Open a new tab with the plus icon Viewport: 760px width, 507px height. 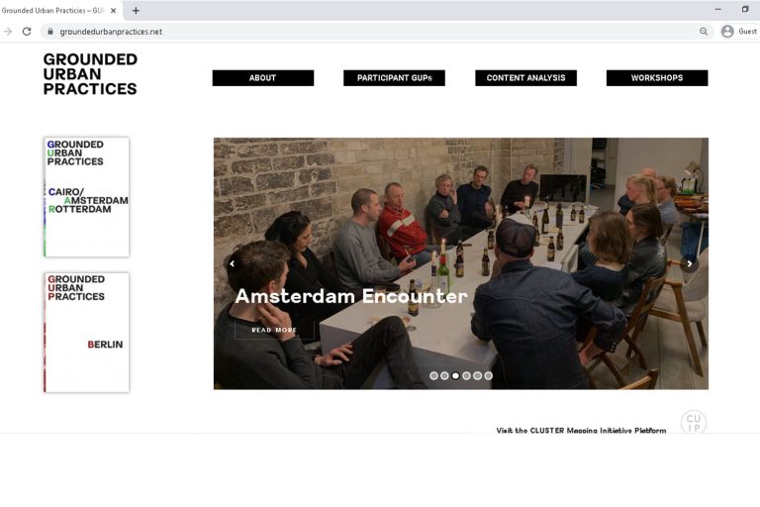tap(136, 10)
